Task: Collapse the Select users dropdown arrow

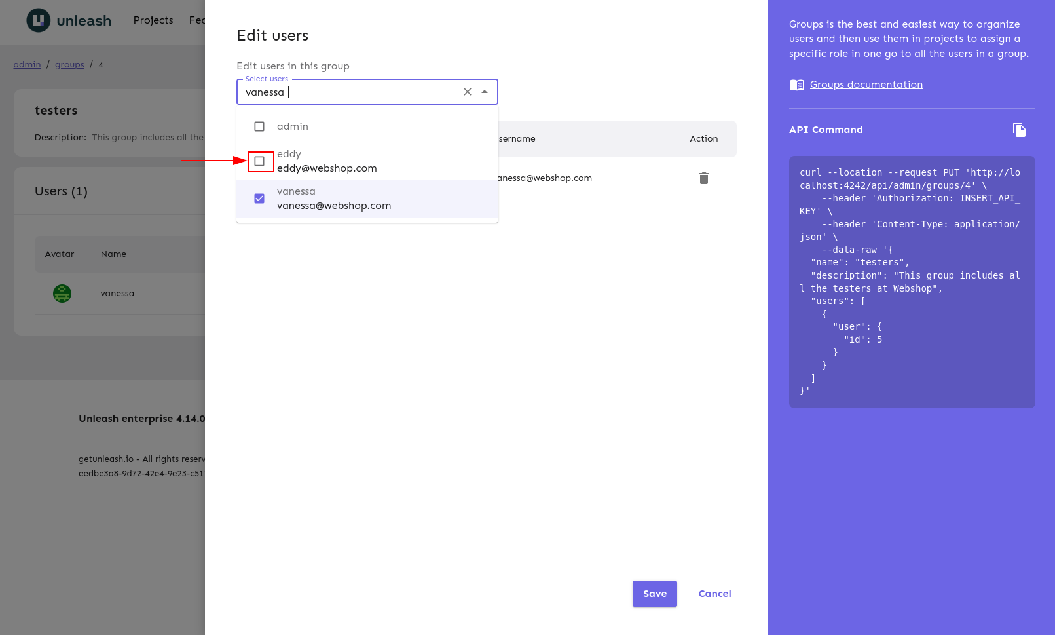Action: [x=485, y=92]
